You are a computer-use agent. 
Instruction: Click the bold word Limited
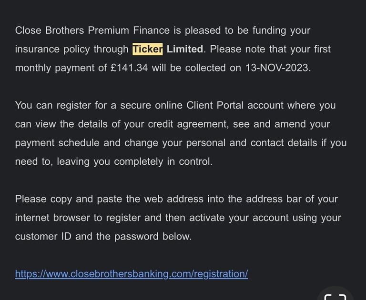coord(185,49)
